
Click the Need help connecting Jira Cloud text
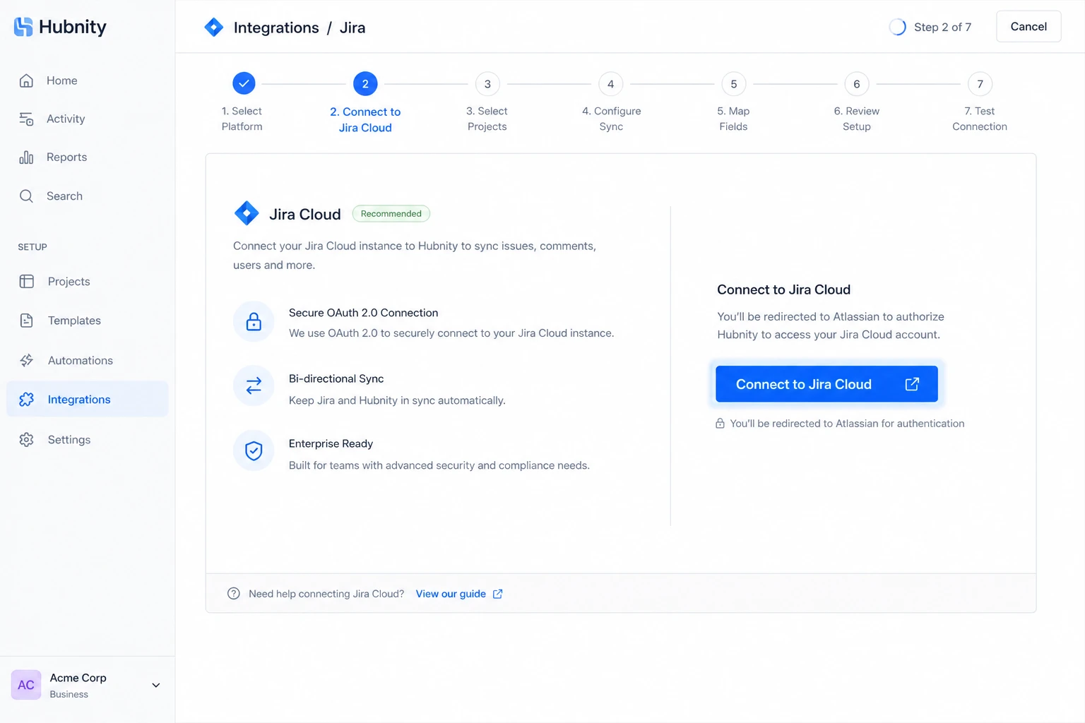[326, 594]
